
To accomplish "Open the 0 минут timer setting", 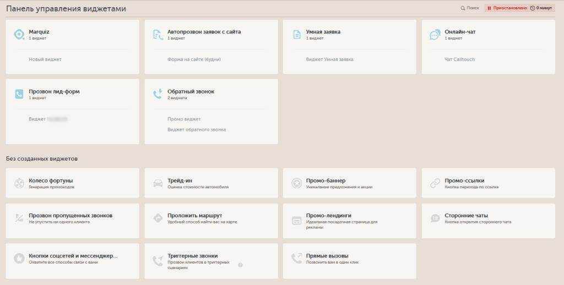I will (541, 8).
